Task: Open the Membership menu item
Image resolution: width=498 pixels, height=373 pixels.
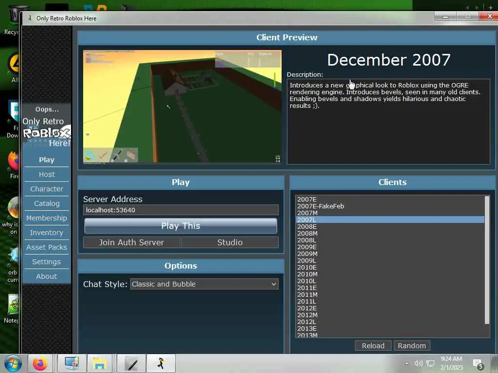Action: coord(47,218)
